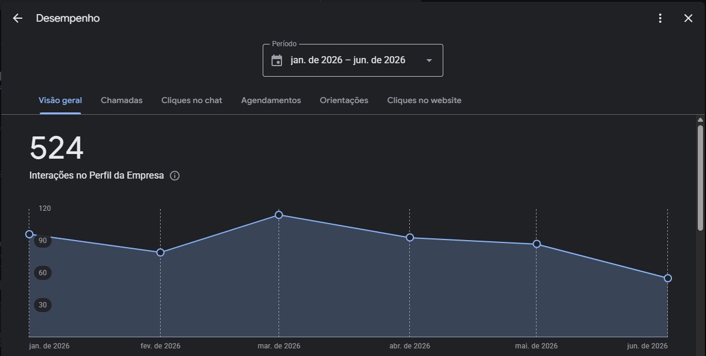The height and width of the screenshot is (356, 706).
Task: Click the Interações no Perfil da Empresa label
Action: tap(97, 176)
